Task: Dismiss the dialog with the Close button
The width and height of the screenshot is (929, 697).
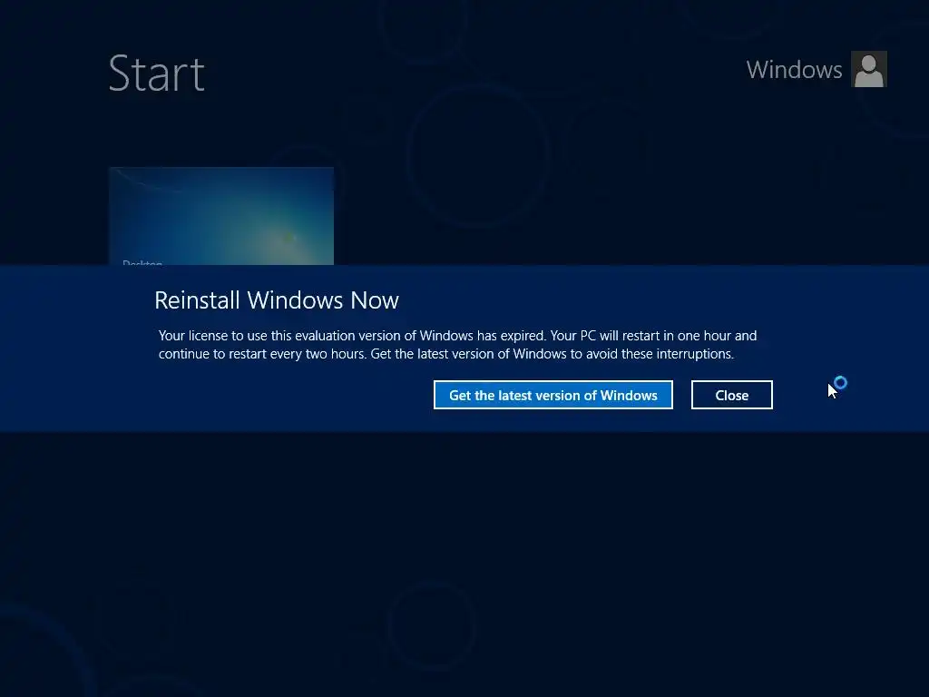Action: 732,395
